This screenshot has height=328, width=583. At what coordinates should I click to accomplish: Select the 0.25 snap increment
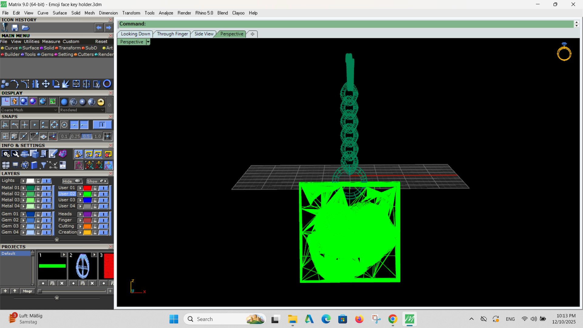[x=75, y=136]
